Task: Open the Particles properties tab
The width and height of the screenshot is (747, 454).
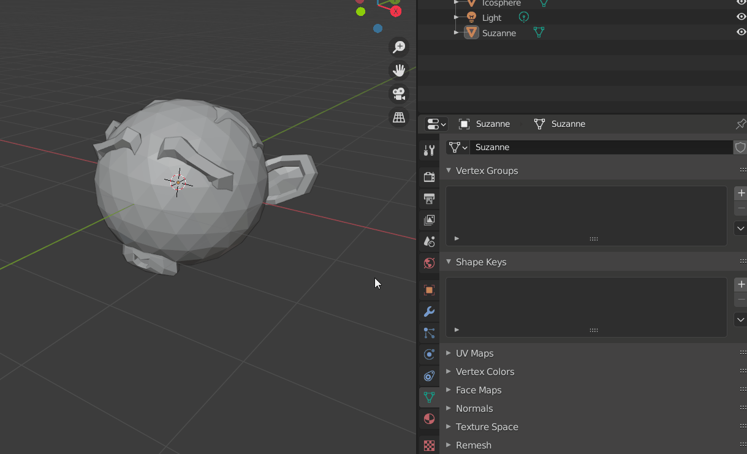Action: [429, 333]
